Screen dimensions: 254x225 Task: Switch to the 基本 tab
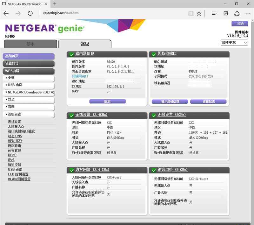pyautogui.click(x=30, y=44)
